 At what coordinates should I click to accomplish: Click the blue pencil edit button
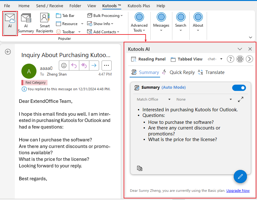240,176
